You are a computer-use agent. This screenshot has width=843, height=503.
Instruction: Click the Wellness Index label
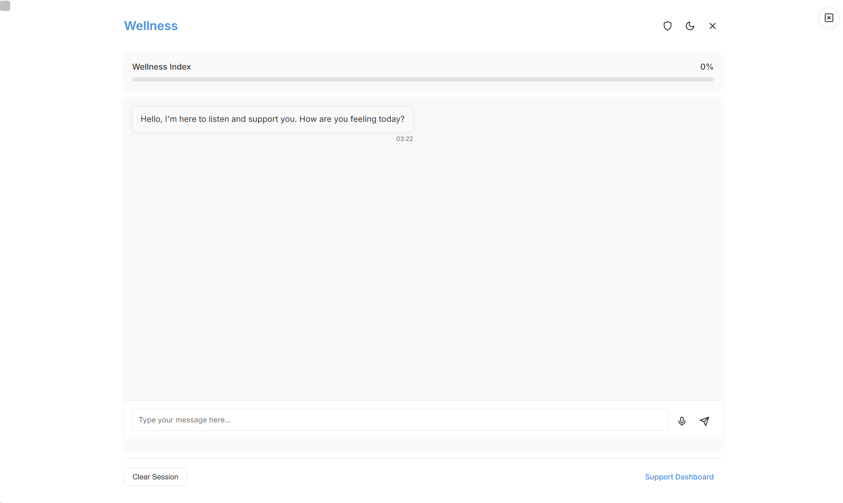(161, 67)
